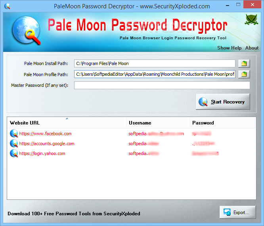Click the password cell of the yahoo row
Viewport: 264px width, 226px height.
(x=205, y=153)
